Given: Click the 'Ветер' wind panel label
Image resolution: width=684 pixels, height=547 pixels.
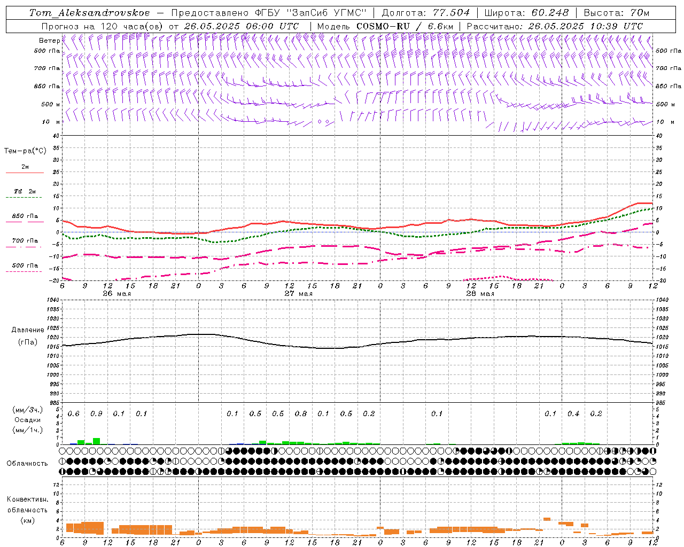Looking at the screenshot, I should (x=50, y=41).
